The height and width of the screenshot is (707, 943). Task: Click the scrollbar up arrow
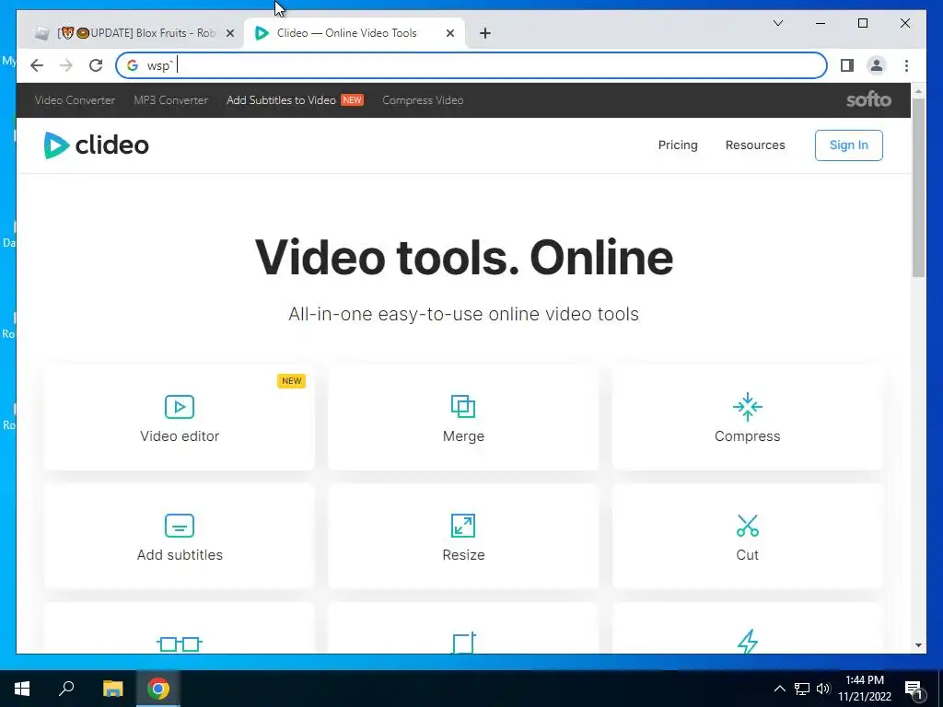918,91
